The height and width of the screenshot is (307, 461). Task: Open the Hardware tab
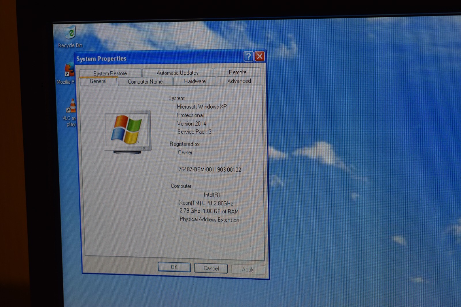click(x=195, y=81)
